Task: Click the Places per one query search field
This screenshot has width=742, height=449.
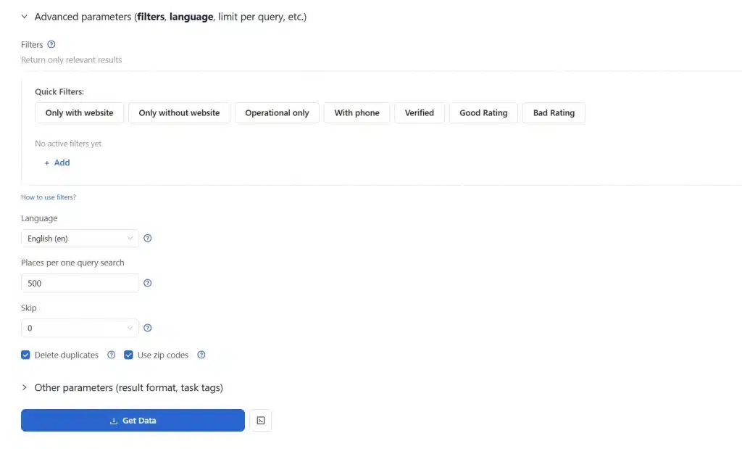Action: (80, 283)
